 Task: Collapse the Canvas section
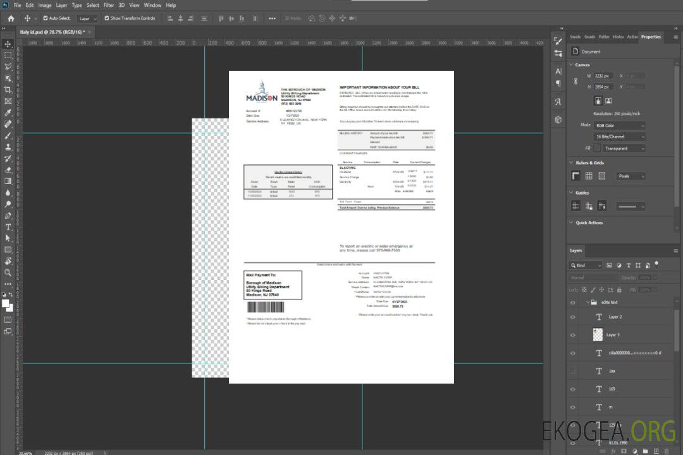pyautogui.click(x=571, y=64)
